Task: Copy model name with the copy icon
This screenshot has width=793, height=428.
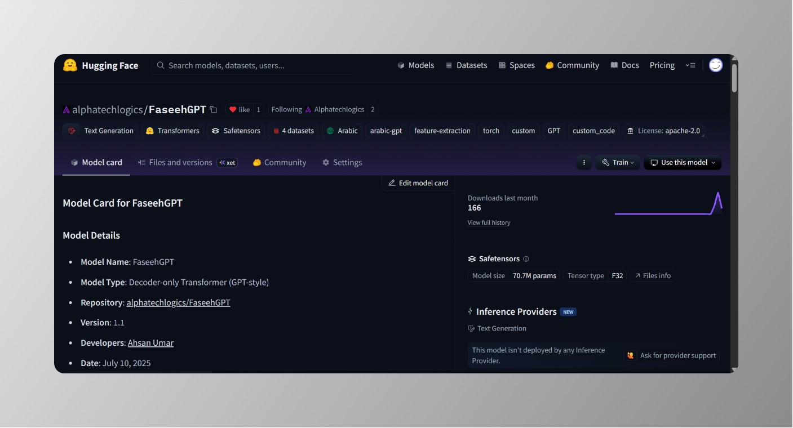Action: [213, 110]
